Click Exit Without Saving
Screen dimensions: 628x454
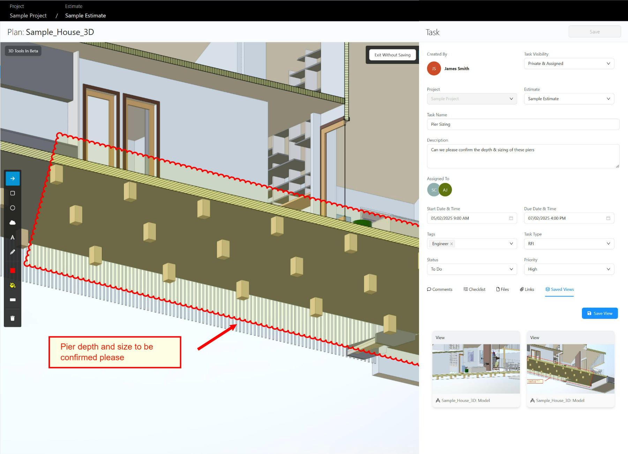pos(392,55)
